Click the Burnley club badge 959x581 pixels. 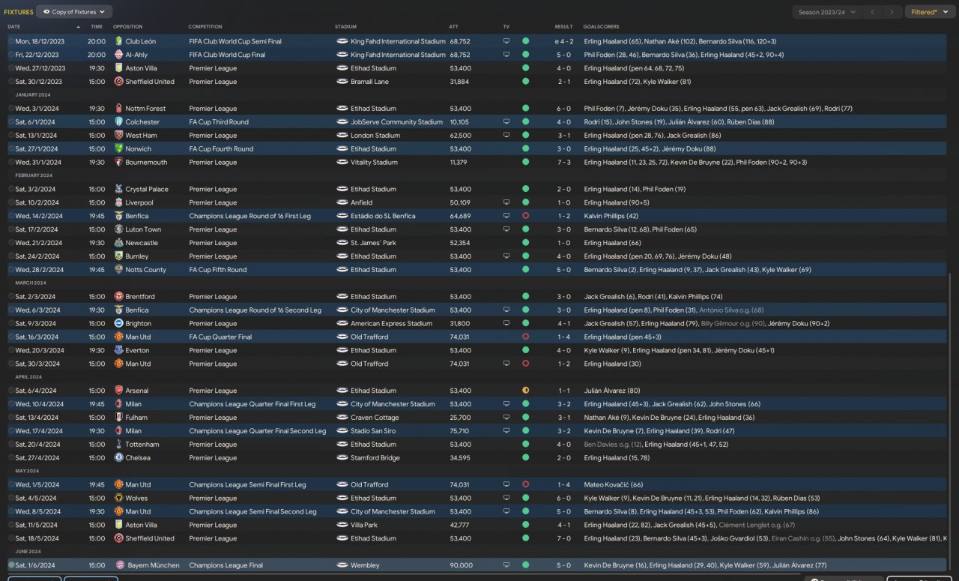[x=118, y=256]
